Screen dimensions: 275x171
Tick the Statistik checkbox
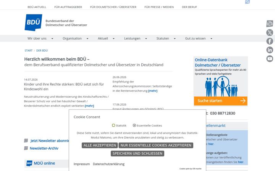click(113, 125)
